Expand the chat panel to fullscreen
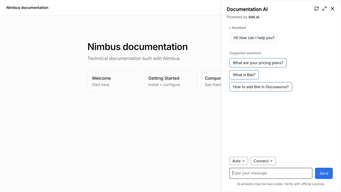The height and width of the screenshot is (192, 341). point(324,9)
